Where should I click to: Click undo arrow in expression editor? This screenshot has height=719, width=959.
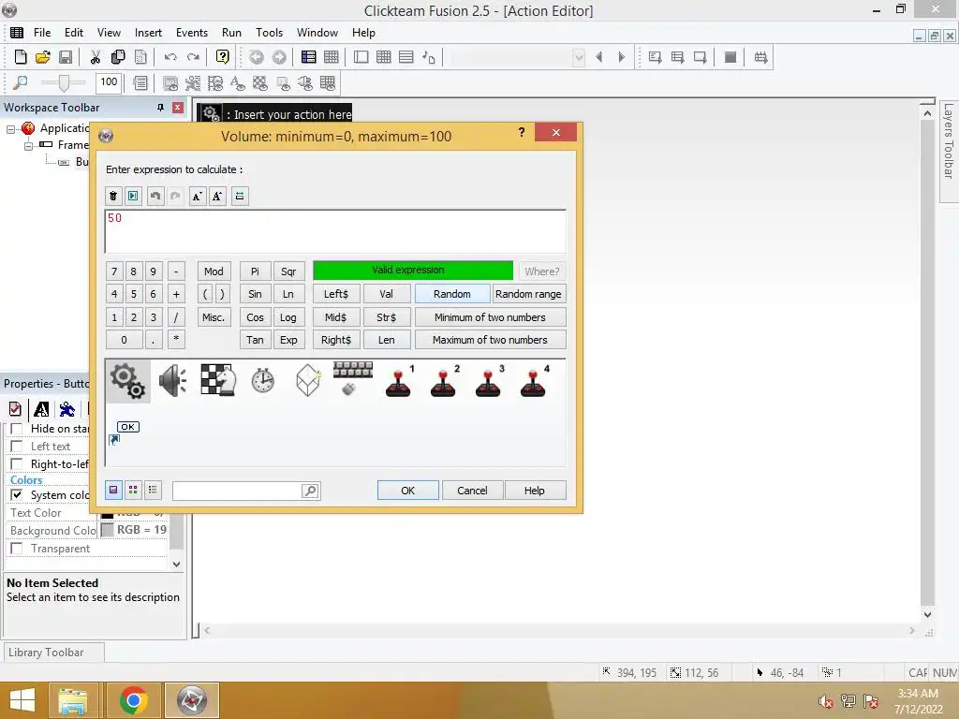(x=155, y=197)
